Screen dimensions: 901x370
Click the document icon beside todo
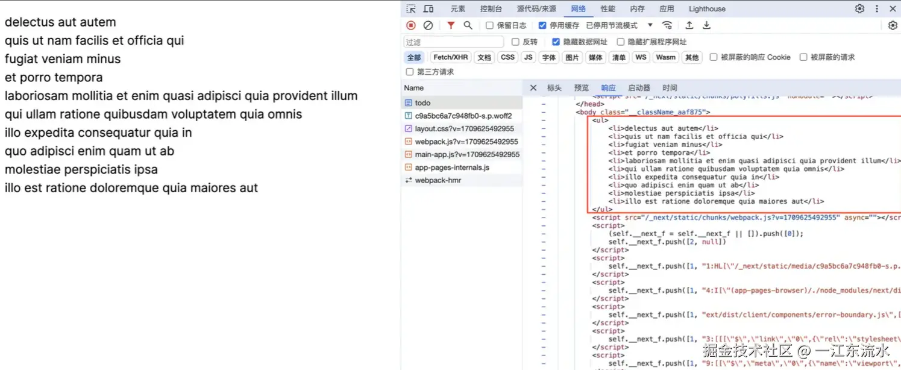coord(408,103)
